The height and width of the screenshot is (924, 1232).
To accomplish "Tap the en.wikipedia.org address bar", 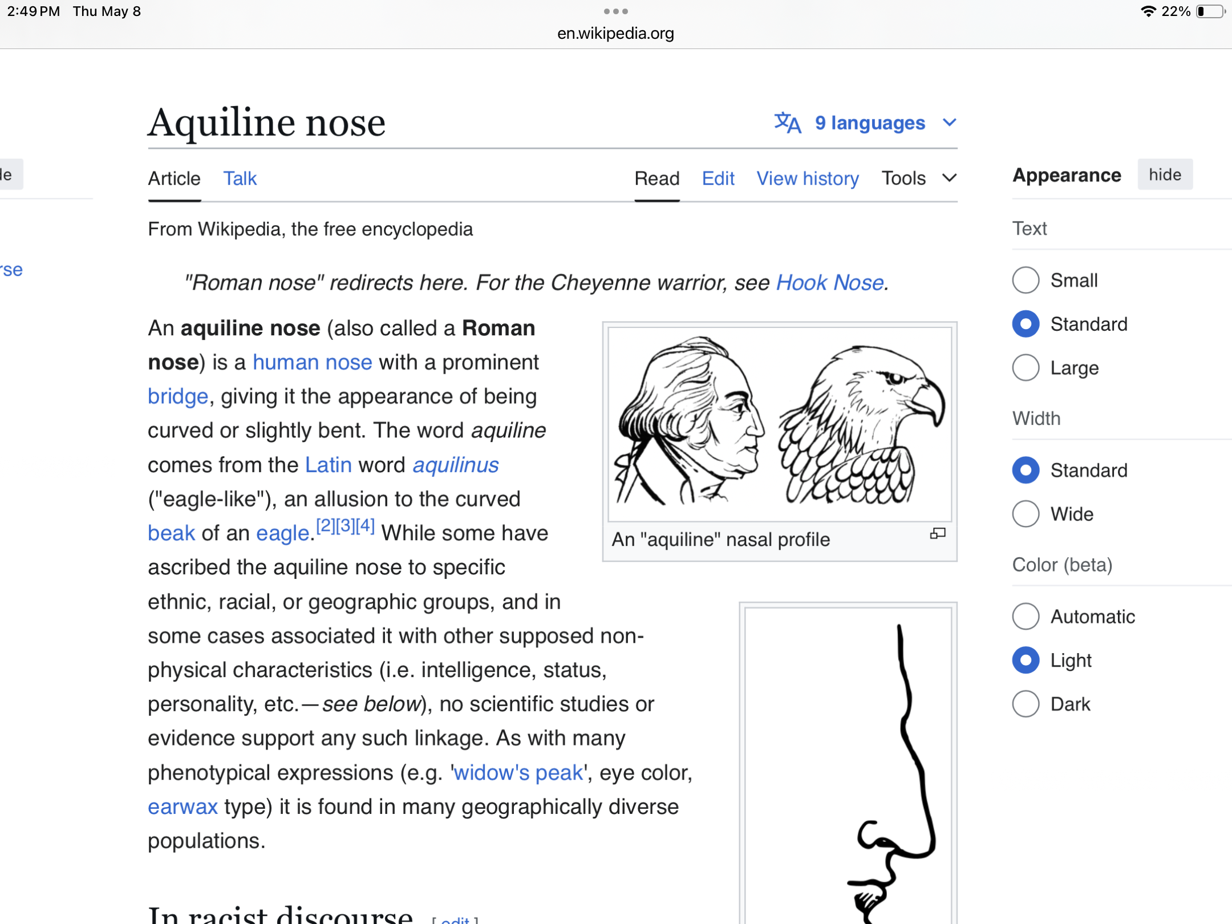I will click(x=615, y=34).
